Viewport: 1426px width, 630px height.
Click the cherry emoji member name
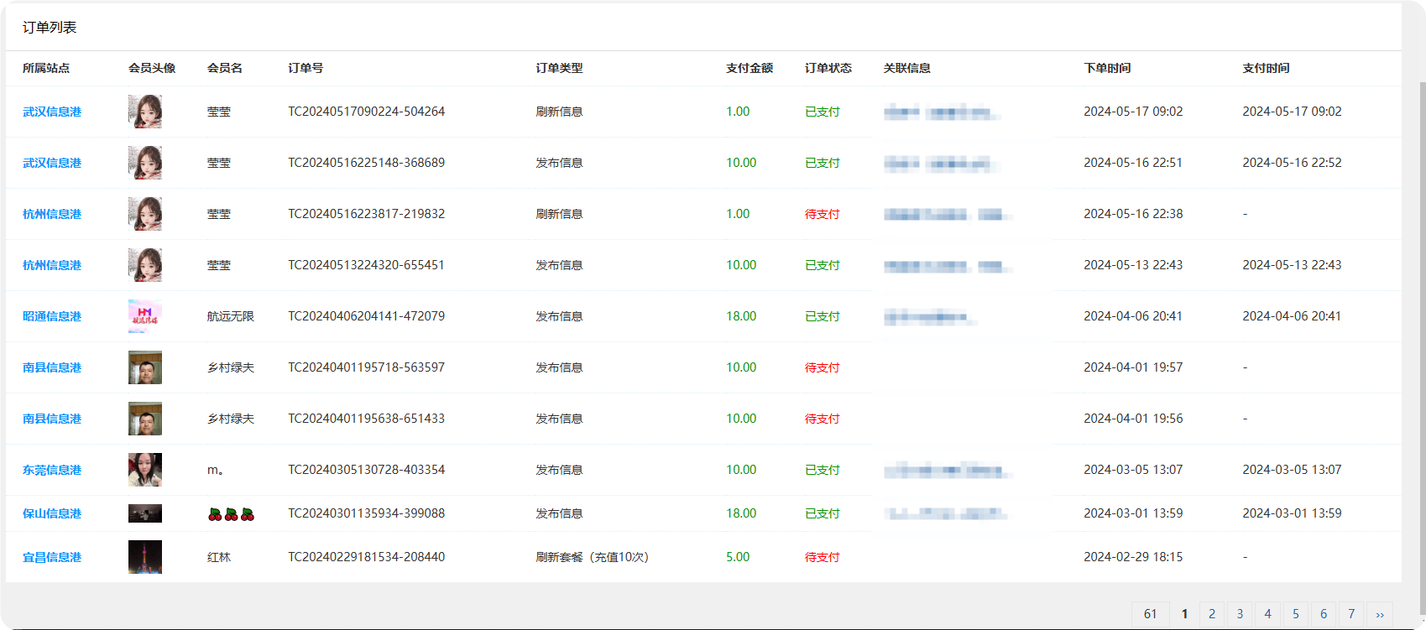point(231,514)
